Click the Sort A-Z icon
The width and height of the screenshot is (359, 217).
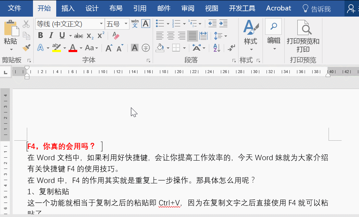(x=216, y=48)
